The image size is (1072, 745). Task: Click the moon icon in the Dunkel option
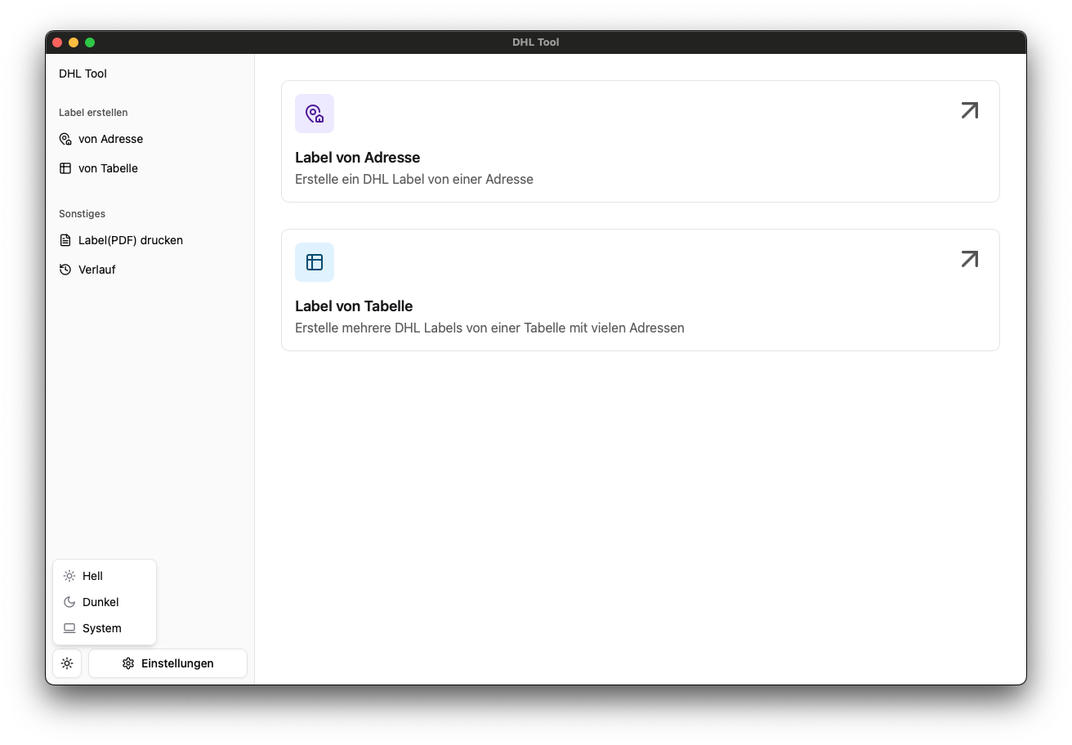69,602
